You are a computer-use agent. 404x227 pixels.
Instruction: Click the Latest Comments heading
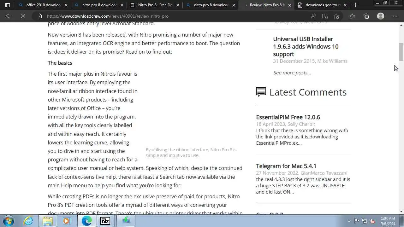308,92
